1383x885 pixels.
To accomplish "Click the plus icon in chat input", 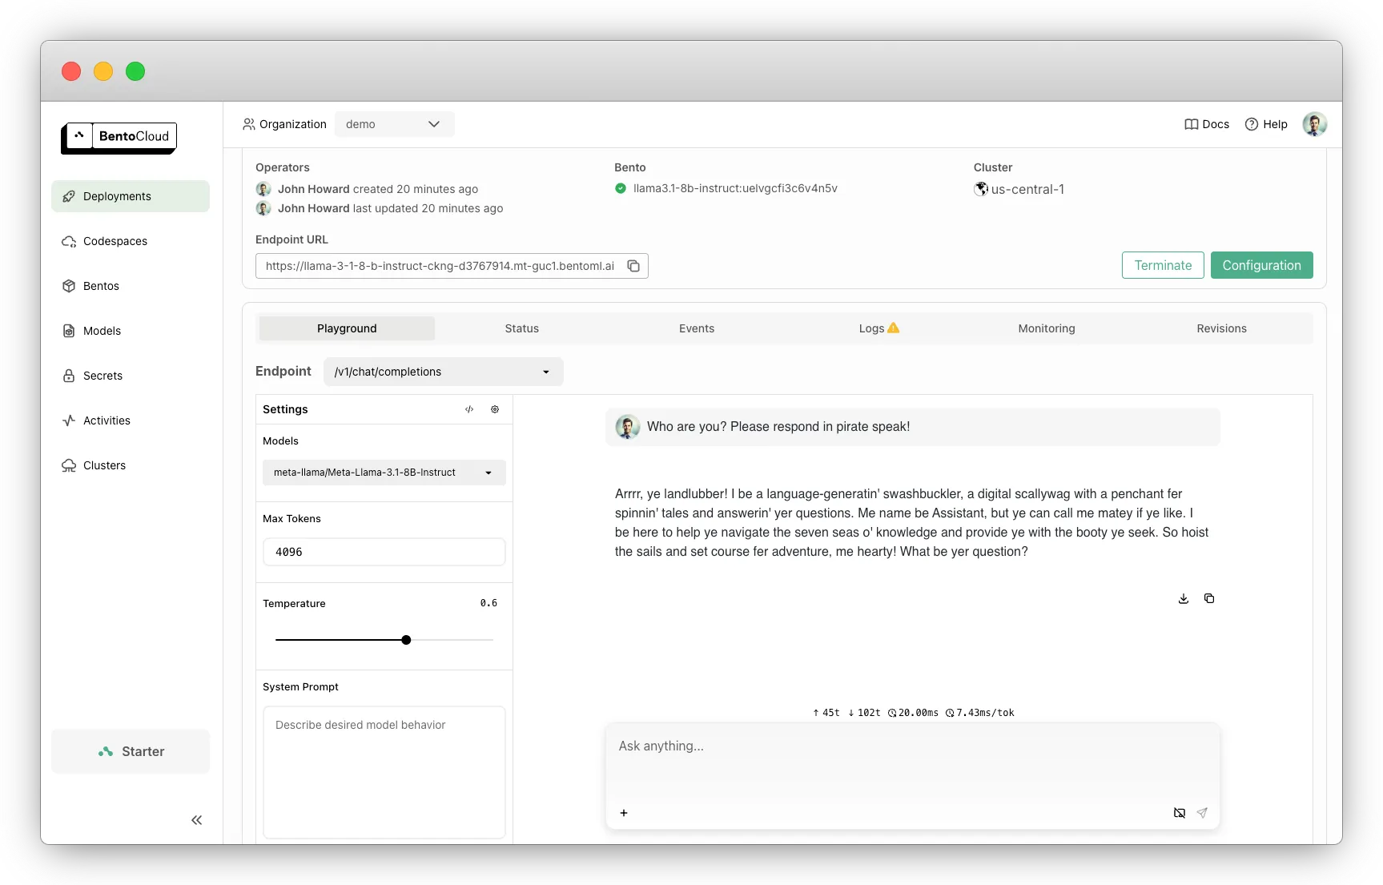I will coord(624,813).
